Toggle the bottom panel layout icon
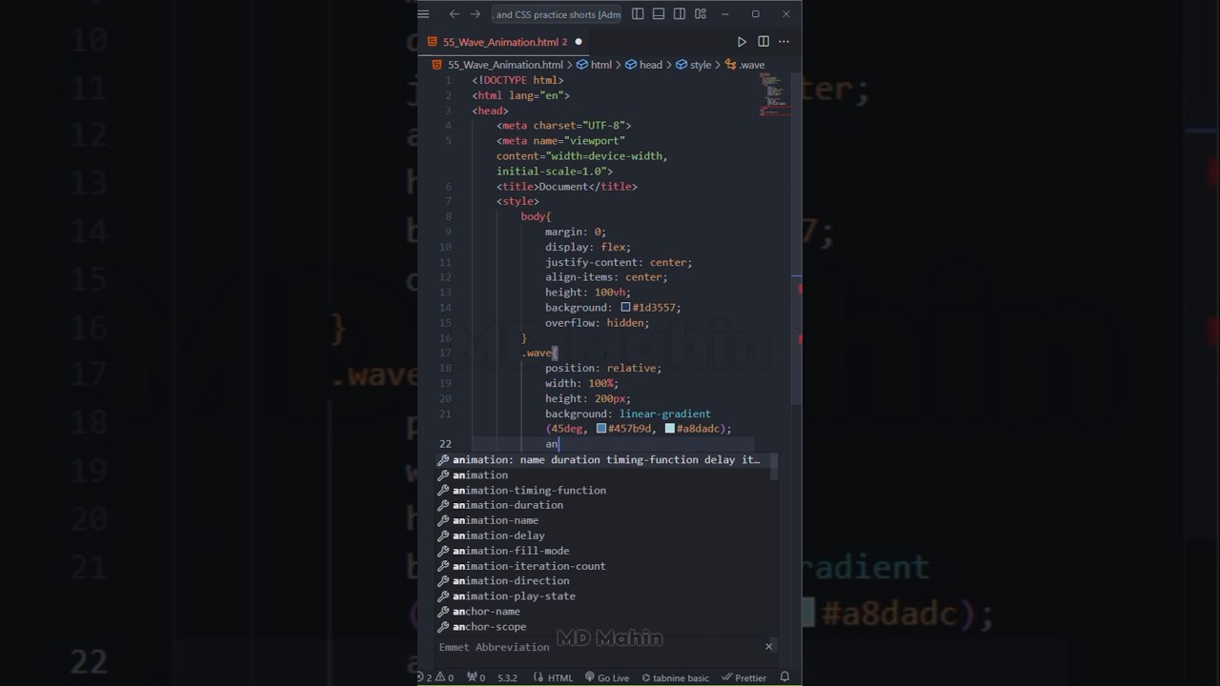This screenshot has height=686, width=1220. tap(659, 14)
